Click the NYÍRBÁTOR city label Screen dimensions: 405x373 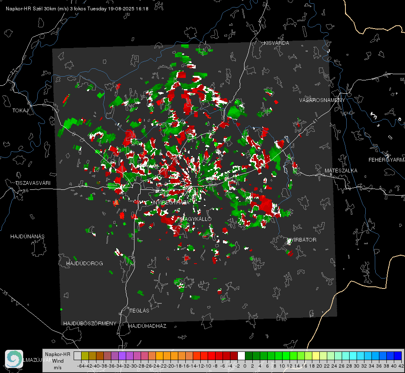pos(302,240)
